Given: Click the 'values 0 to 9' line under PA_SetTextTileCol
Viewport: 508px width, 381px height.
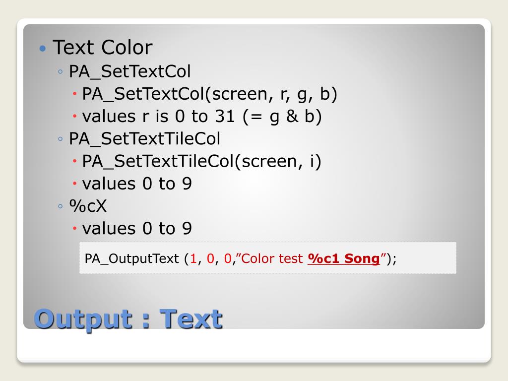Looking at the screenshot, I should tap(137, 184).
